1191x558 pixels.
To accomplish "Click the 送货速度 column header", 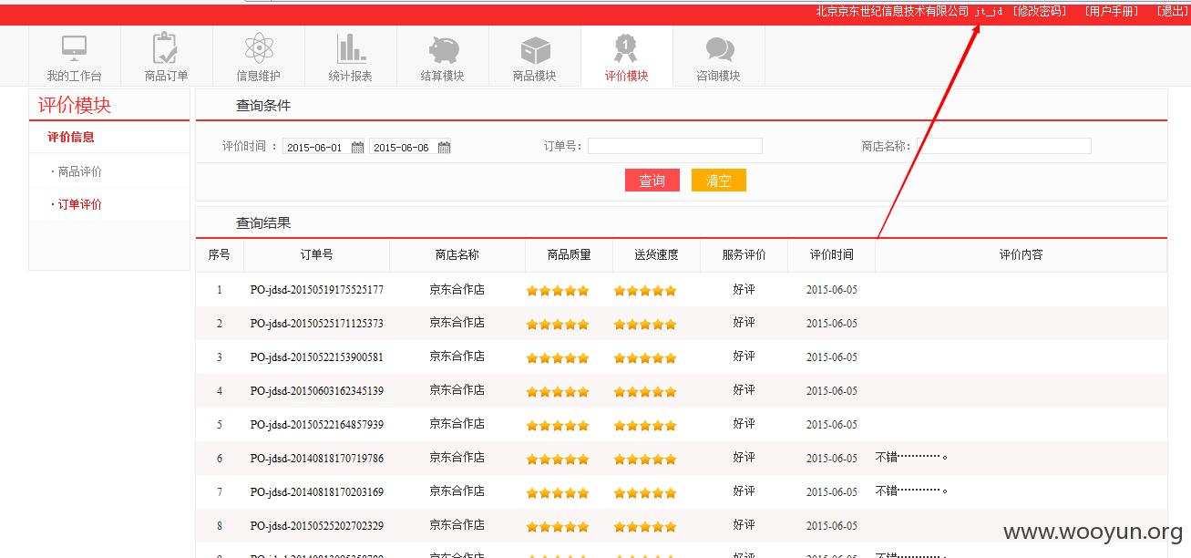I will click(x=656, y=255).
